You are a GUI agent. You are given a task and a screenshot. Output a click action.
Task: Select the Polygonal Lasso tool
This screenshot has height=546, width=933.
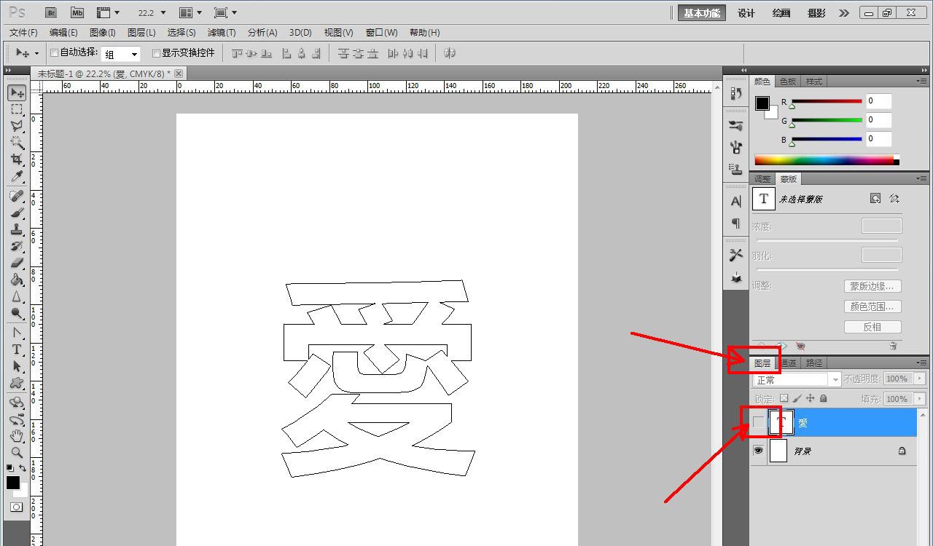[17, 126]
